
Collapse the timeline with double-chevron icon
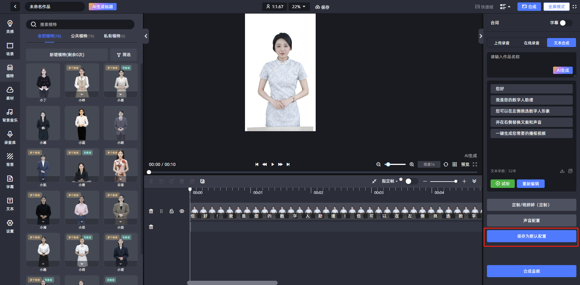point(474,181)
